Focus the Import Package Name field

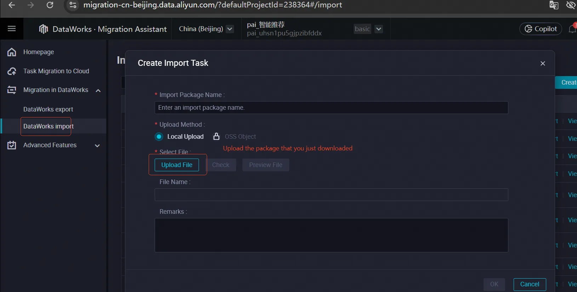click(x=331, y=108)
